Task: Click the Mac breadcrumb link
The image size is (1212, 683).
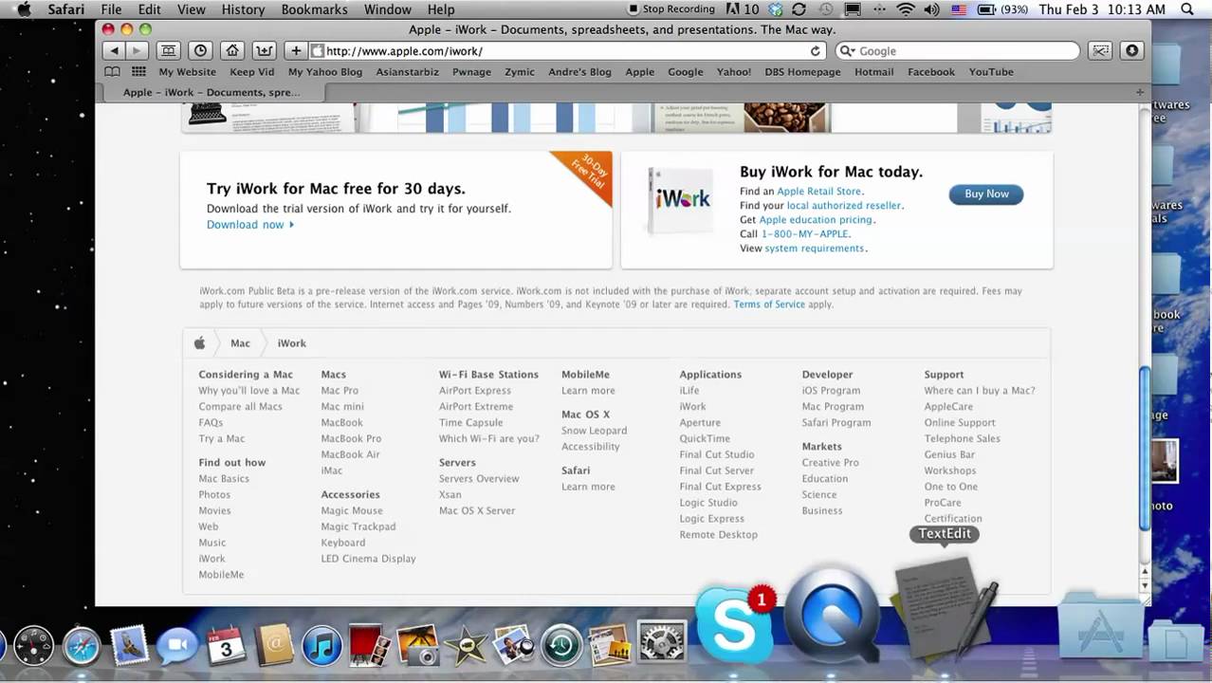Action: 240,343
